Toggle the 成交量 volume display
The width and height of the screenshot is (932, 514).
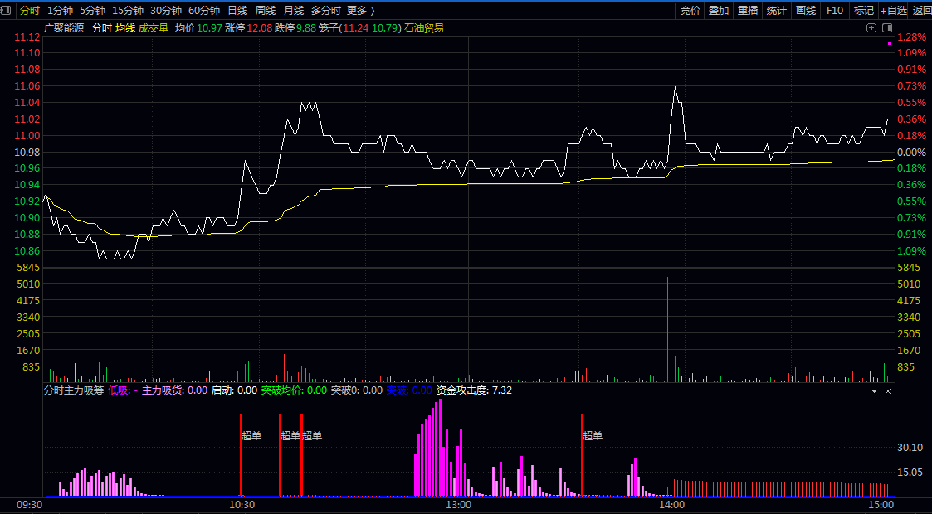click(154, 28)
